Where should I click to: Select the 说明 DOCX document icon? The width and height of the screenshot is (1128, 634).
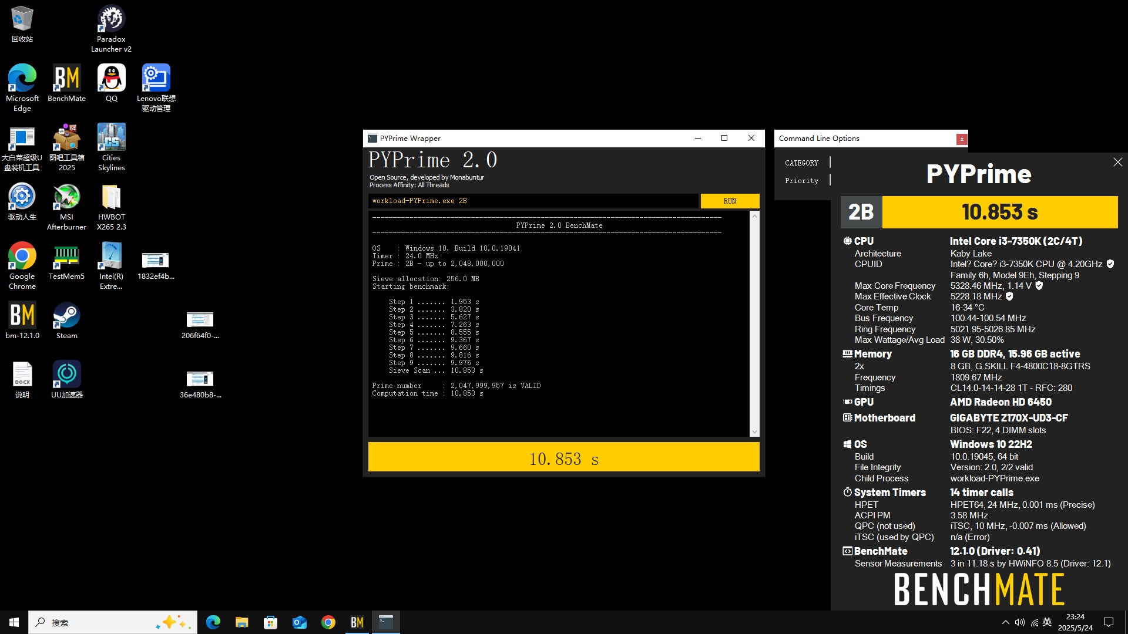click(x=22, y=379)
